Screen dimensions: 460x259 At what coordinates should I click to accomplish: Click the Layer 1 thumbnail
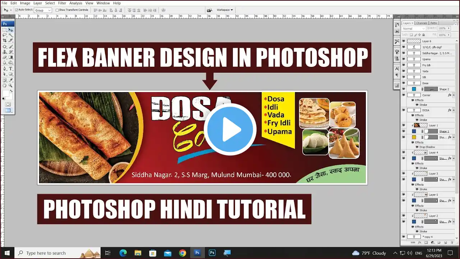(420, 125)
